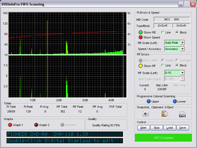Click the dark red Graph 2 indicator
Screen dimensions: 197x148
[36, 125]
